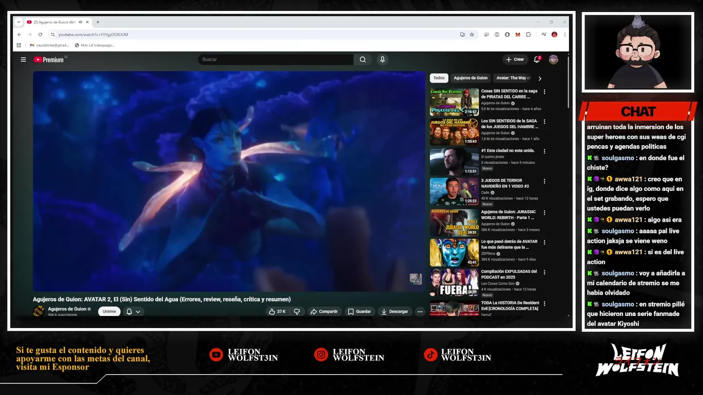
Task: Click the browser back arrow
Action: tap(20, 35)
